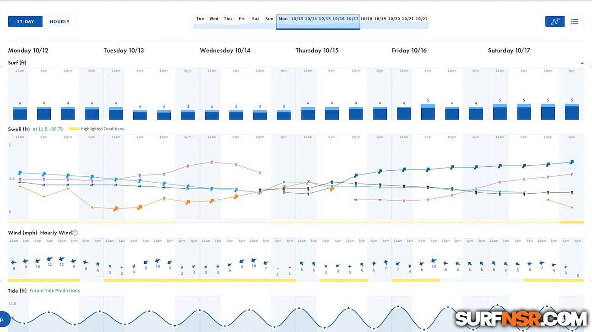Screen dimensions: 592x332
Task: Click the large orange swell arrow on Tuesday 12am
Action: pos(116,208)
